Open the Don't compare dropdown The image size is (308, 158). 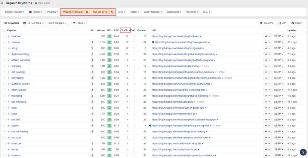57,23
